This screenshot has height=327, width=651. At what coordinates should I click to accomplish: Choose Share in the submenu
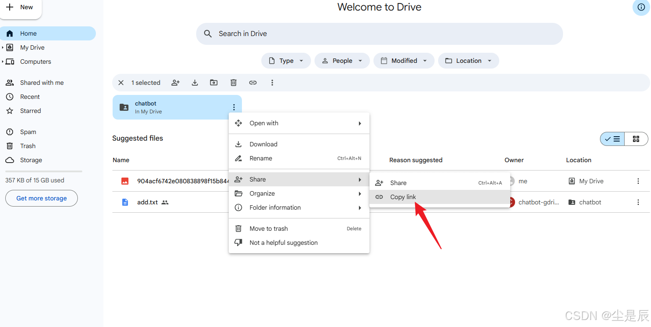(440, 183)
